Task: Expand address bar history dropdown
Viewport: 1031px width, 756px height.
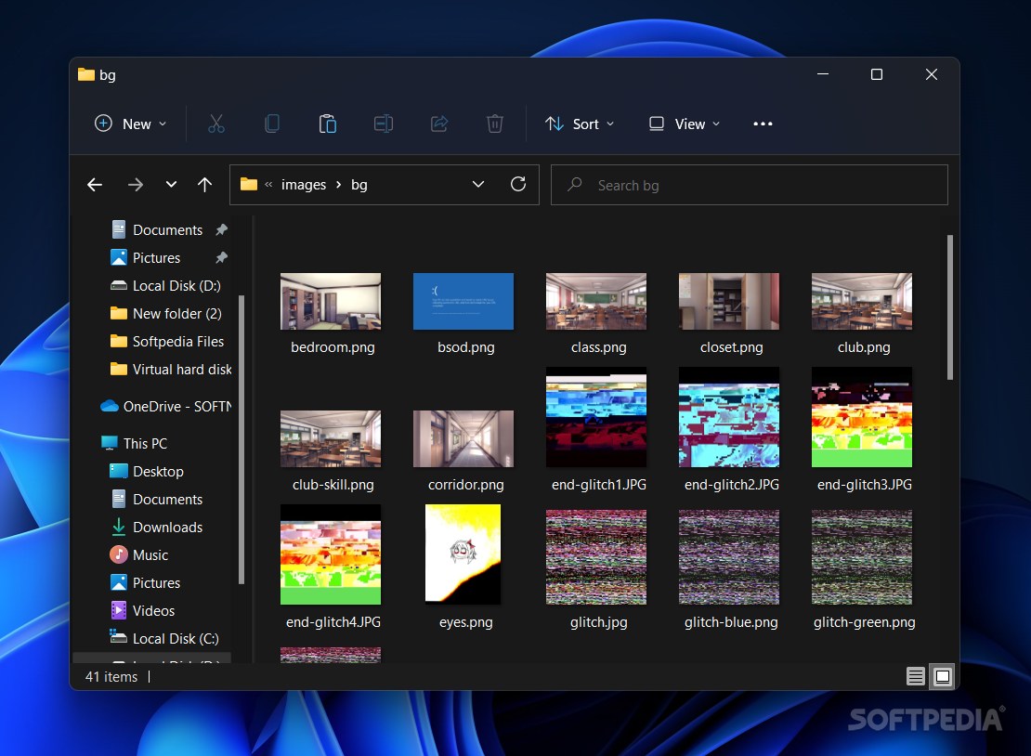Action: [x=478, y=185]
